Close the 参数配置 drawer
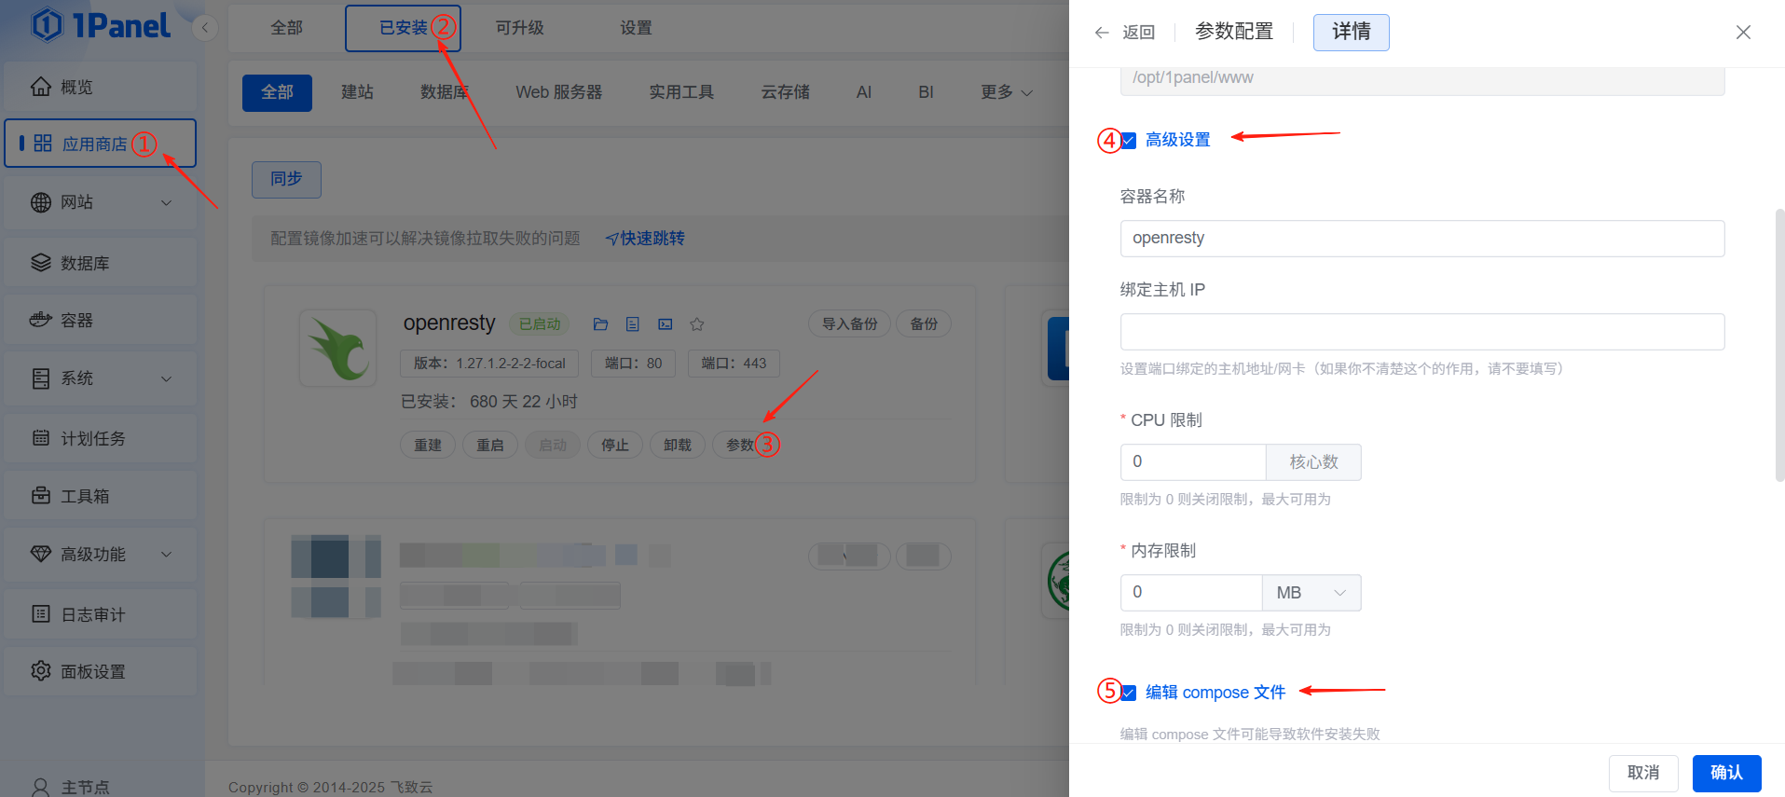 (x=1743, y=33)
